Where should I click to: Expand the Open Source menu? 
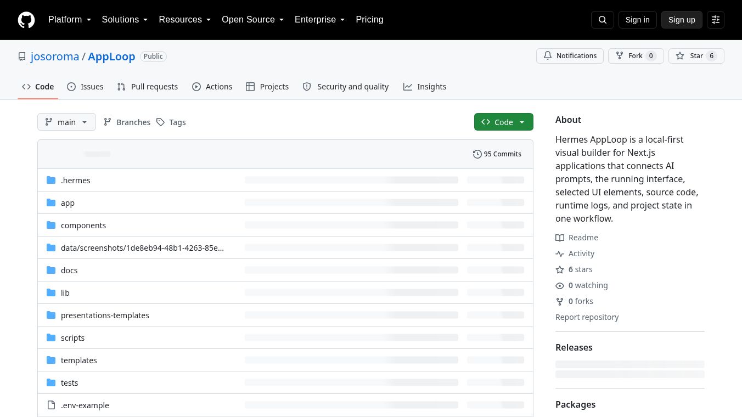252,20
